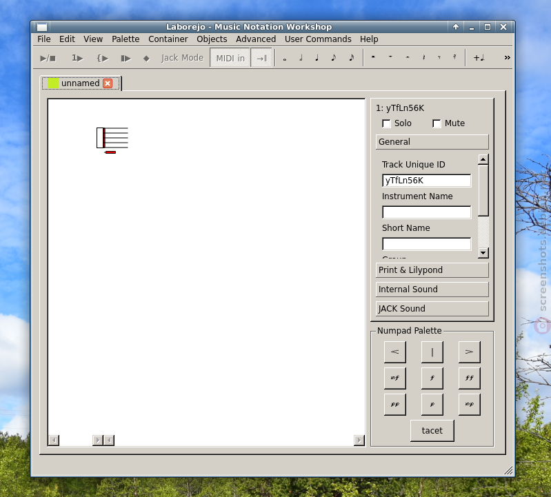Toggle Jack Mode in the toolbar

point(182,58)
